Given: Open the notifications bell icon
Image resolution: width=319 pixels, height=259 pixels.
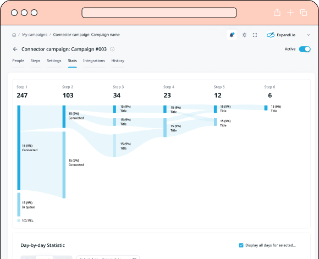Looking at the screenshot, I should (232, 35).
